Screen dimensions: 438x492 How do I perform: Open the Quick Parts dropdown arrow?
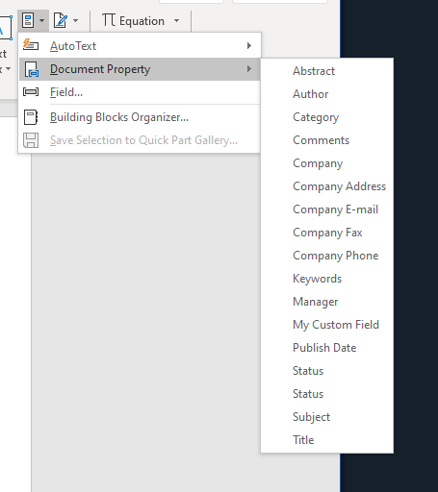[x=42, y=21]
